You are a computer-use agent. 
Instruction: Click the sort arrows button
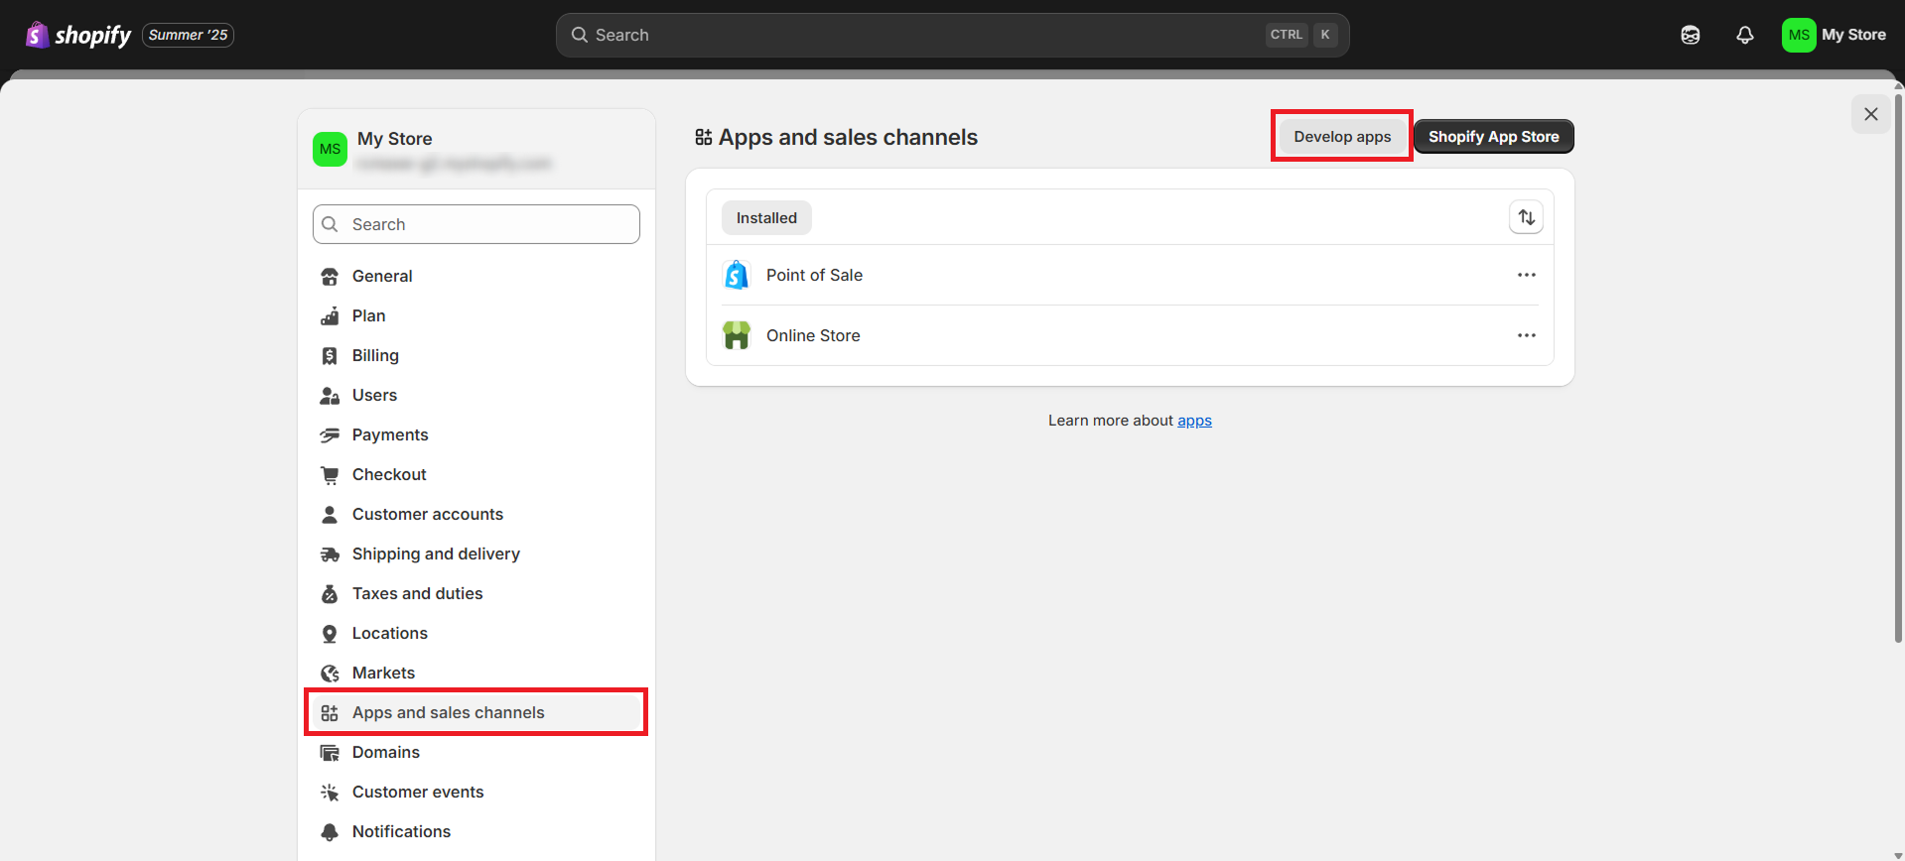[1526, 217]
